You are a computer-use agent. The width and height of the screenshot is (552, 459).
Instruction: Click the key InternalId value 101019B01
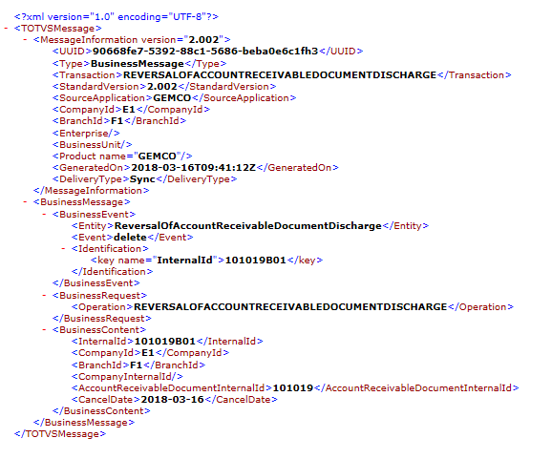click(x=256, y=261)
